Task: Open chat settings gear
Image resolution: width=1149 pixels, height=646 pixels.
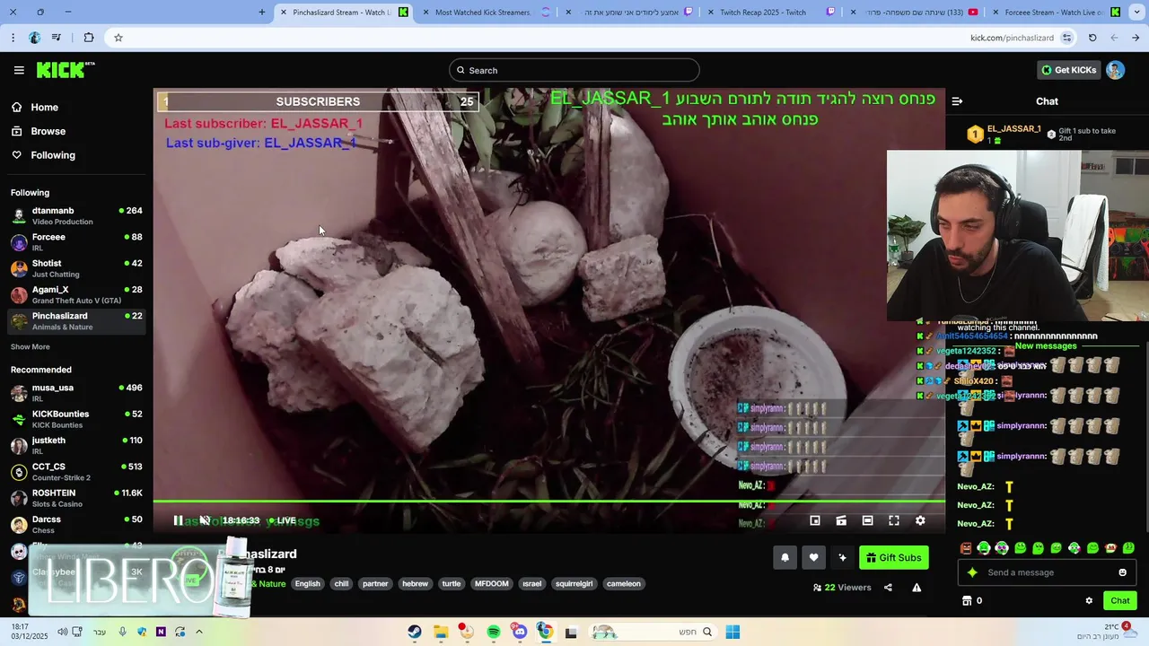Action: [x=1089, y=600]
